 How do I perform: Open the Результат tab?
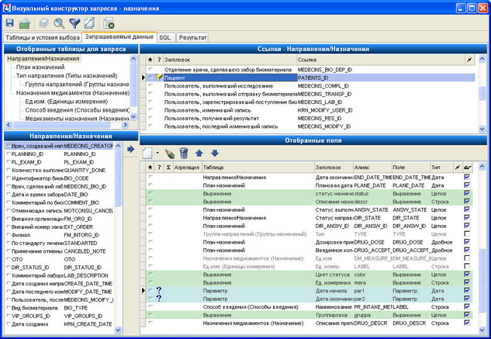click(x=192, y=37)
